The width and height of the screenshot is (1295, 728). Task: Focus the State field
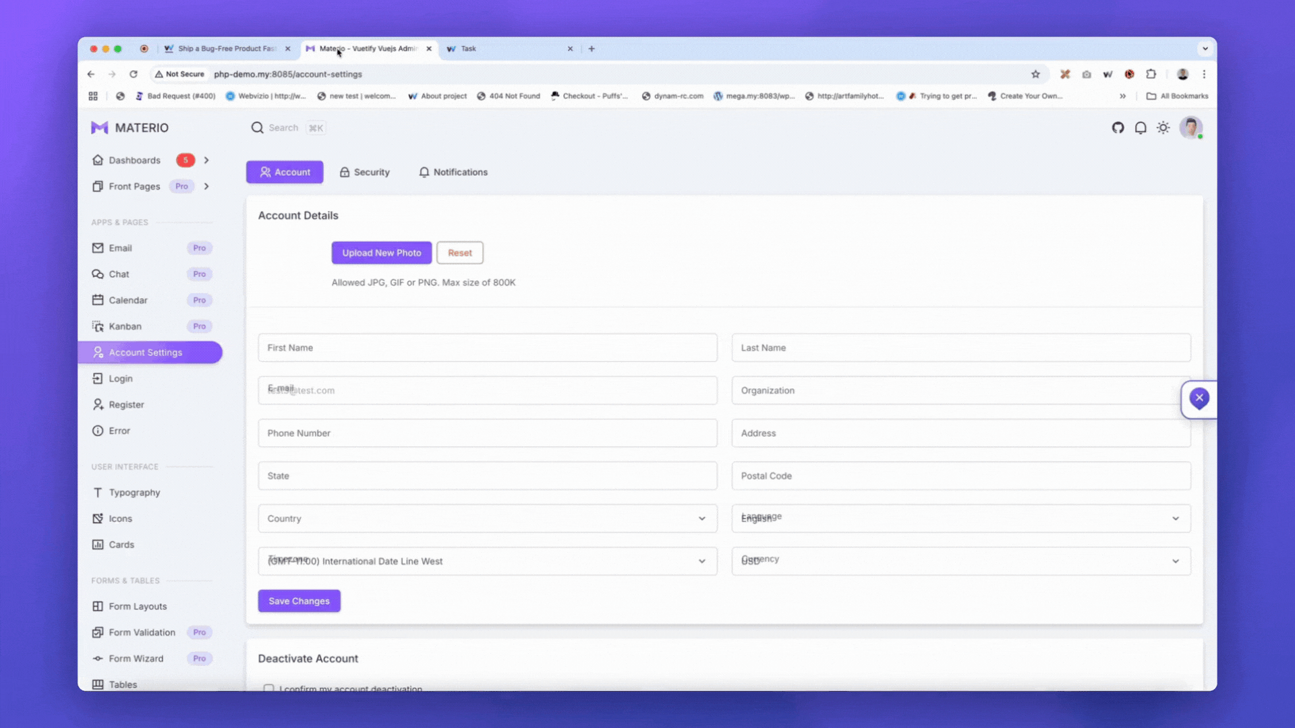488,476
